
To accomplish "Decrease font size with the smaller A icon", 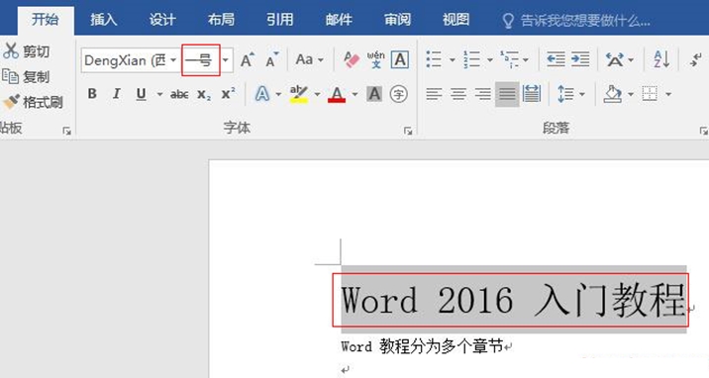I will pyautogui.click(x=272, y=59).
